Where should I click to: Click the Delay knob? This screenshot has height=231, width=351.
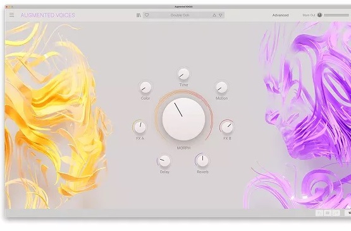164,161
